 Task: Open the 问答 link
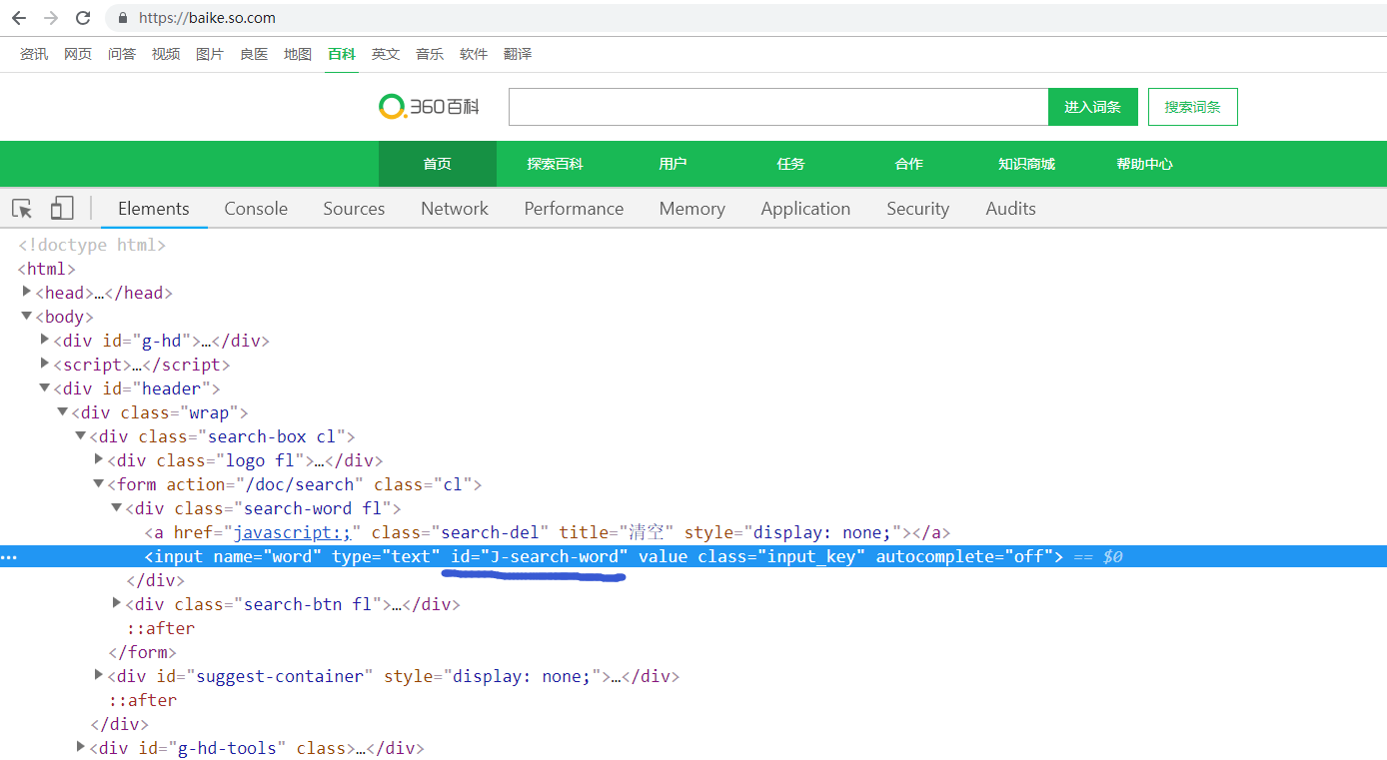(x=122, y=54)
